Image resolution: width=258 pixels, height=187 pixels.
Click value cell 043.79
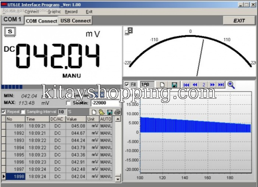[x=76, y=148]
